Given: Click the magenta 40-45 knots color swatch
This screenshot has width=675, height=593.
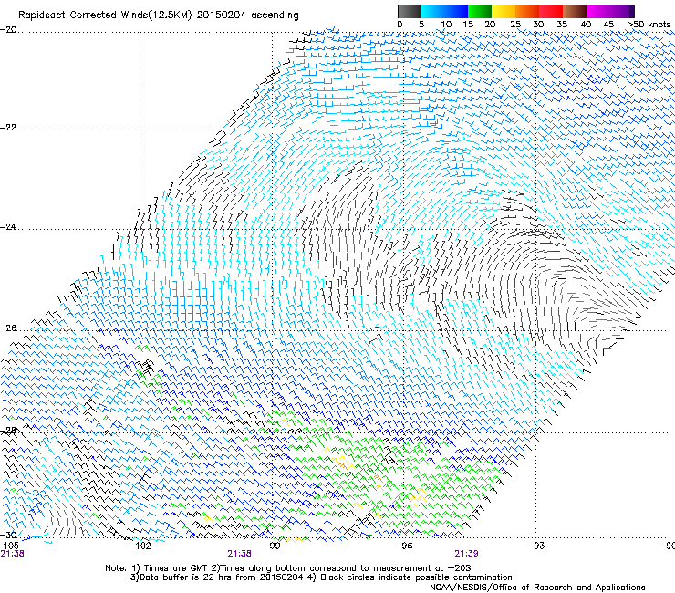Looking at the screenshot, I should pyautogui.click(x=598, y=11).
